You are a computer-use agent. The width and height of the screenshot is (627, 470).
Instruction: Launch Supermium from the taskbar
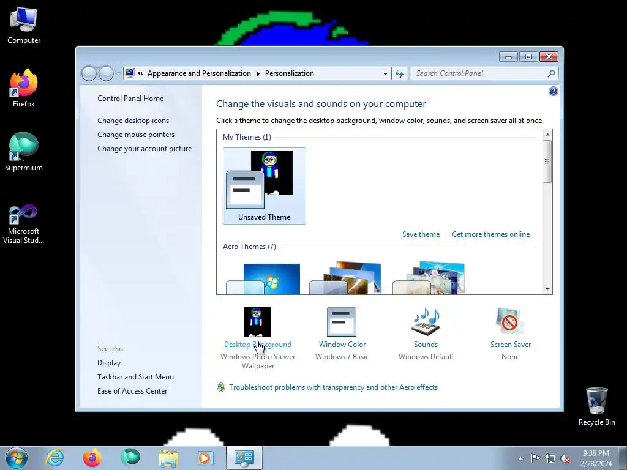tap(130, 458)
